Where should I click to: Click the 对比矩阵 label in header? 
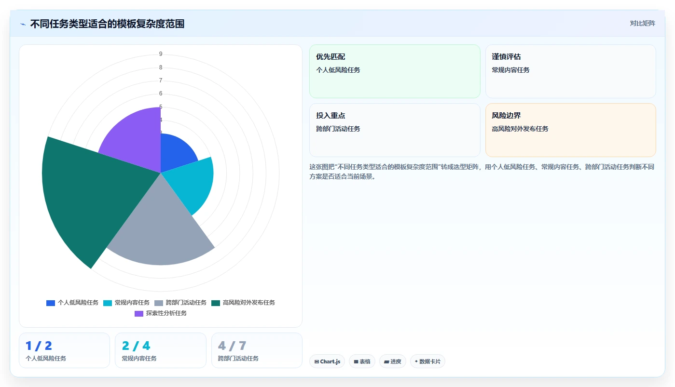pyautogui.click(x=642, y=23)
